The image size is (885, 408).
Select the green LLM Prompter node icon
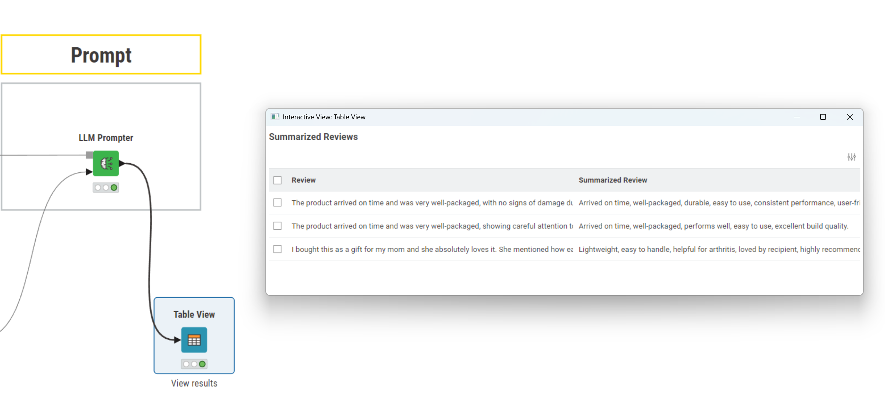pyautogui.click(x=106, y=163)
